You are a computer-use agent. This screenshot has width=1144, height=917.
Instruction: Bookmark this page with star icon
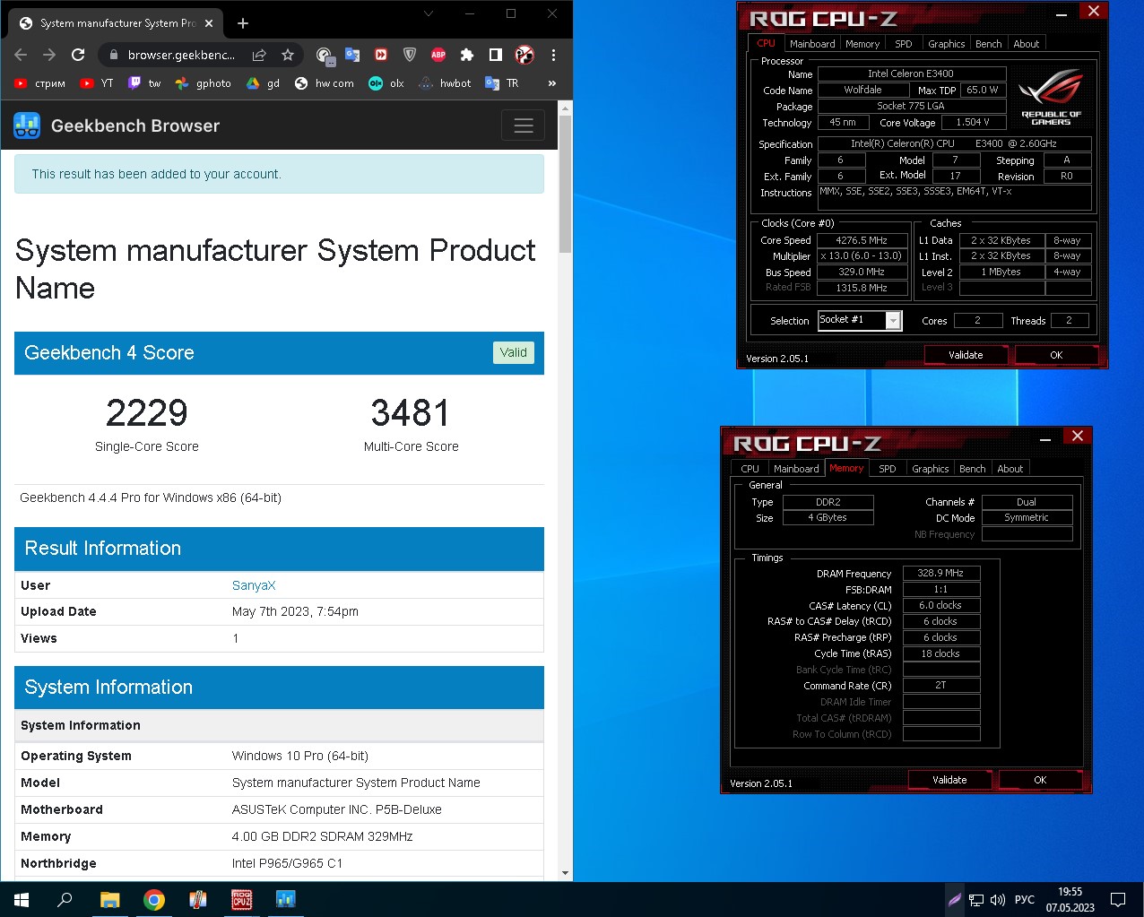[288, 55]
